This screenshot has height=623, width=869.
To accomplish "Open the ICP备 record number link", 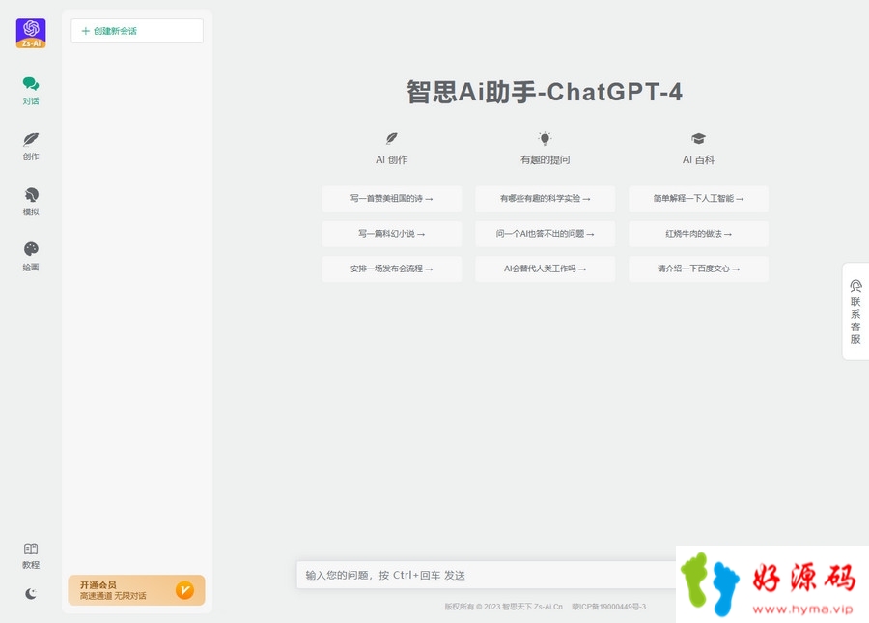I will click(x=609, y=607).
